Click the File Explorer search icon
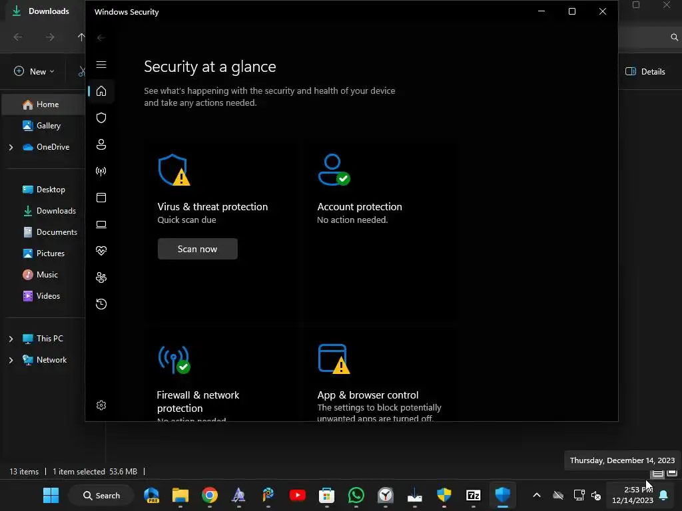Screen dimensions: 682x511 [x=674, y=37]
